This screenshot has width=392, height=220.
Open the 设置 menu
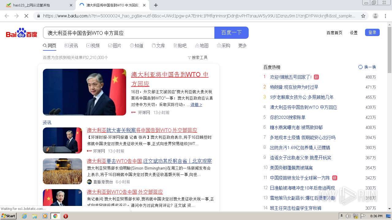click(354, 33)
